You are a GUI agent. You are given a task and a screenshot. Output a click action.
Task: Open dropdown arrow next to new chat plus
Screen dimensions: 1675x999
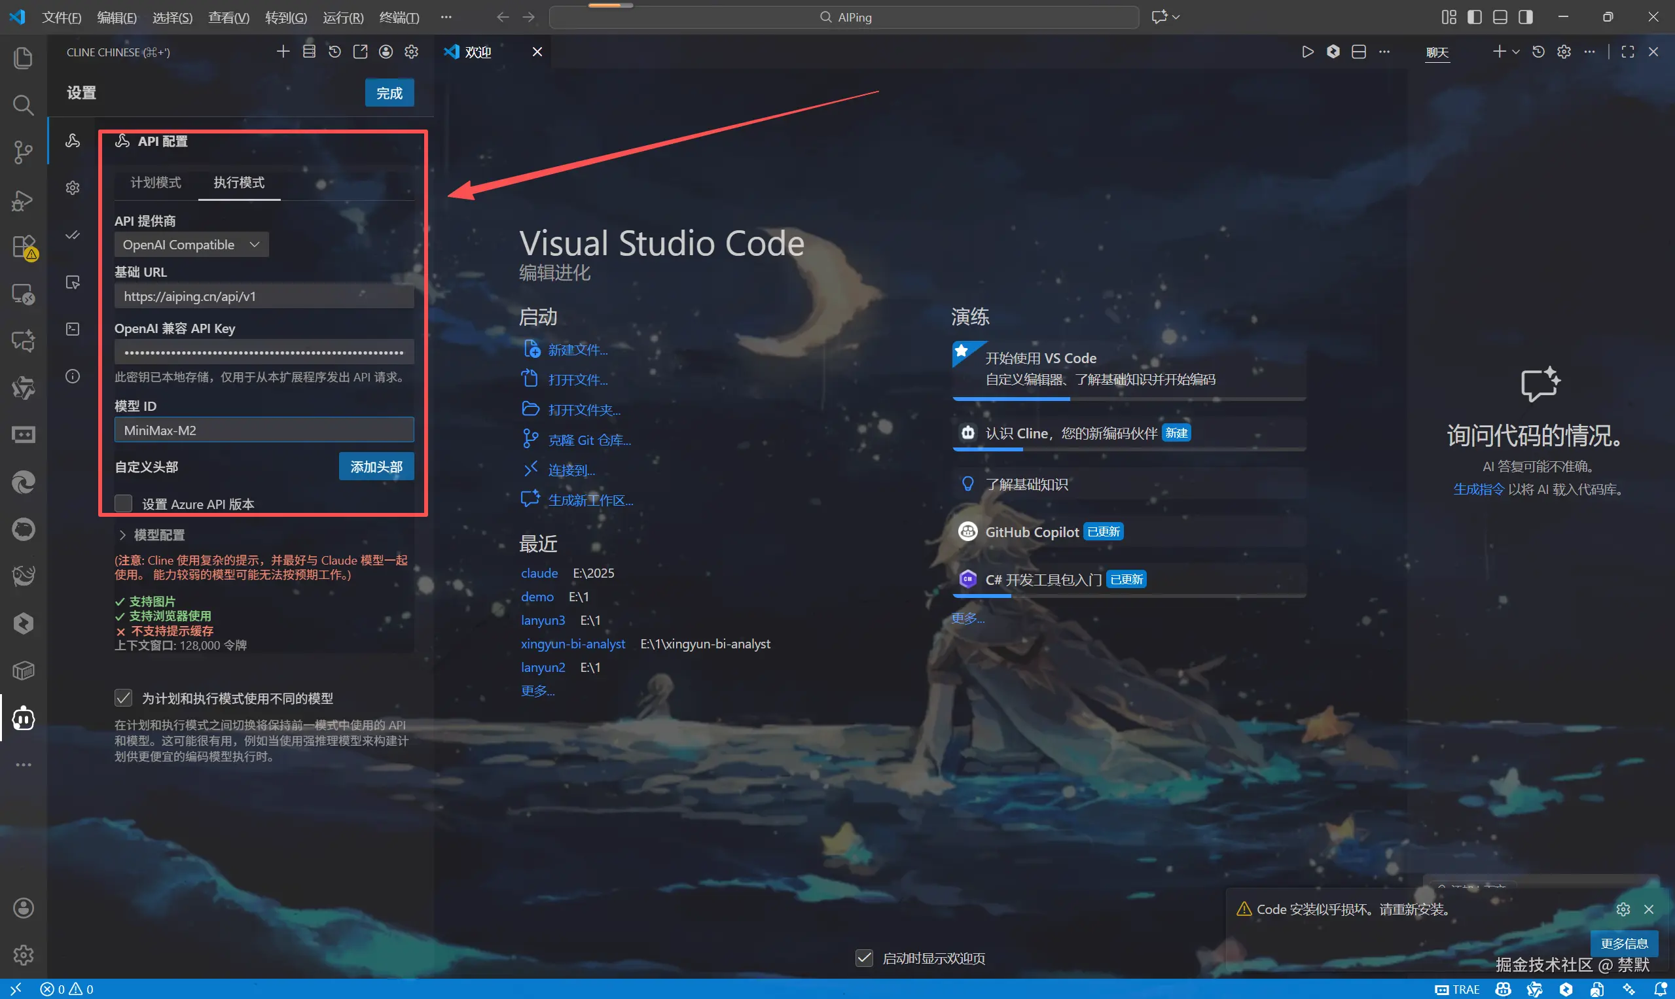[1515, 52]
